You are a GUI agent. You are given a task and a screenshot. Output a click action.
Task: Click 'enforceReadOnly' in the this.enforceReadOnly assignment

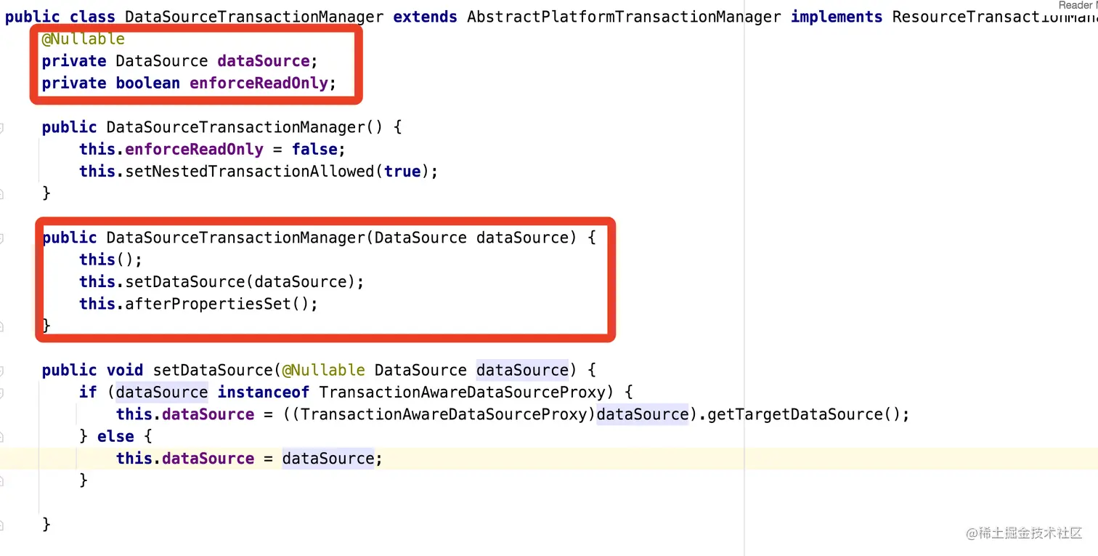194,149
